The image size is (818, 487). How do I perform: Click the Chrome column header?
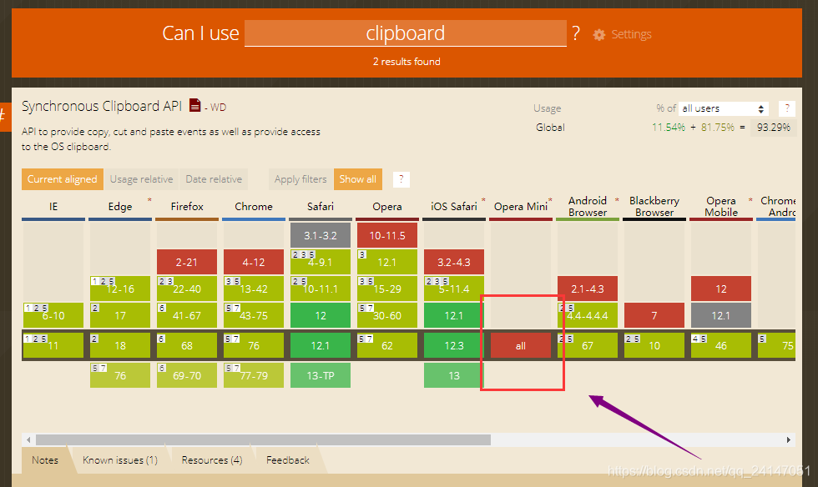point(254,207)
